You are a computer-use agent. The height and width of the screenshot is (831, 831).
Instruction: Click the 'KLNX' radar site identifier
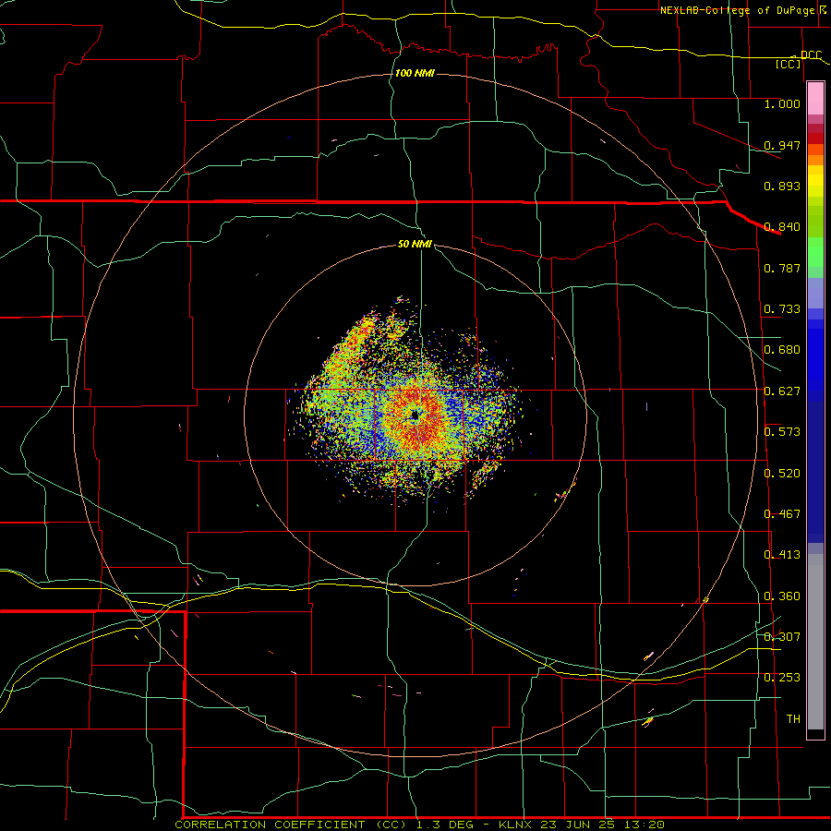coord(514,825)
